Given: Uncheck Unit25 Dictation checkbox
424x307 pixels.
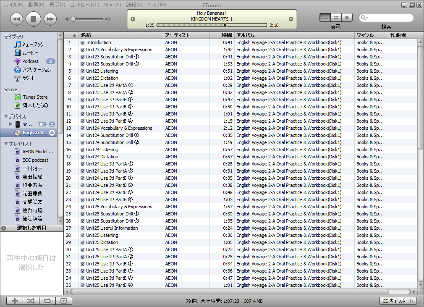Looking at the screenshot, I should [x=82, y=243].
